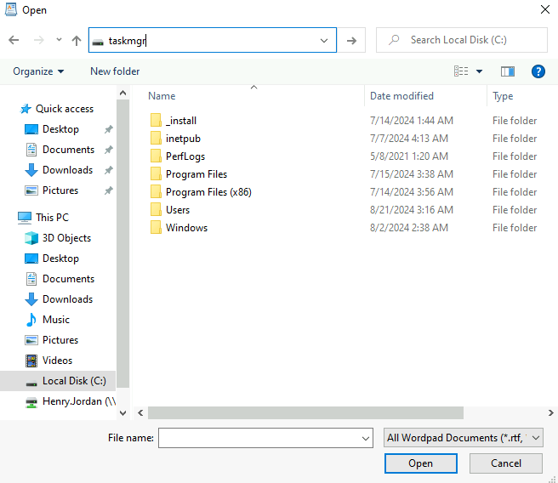This screenshot has height=483, width=558.
Task: Go up one folder level arrow
Action: (x=77, y=40)
